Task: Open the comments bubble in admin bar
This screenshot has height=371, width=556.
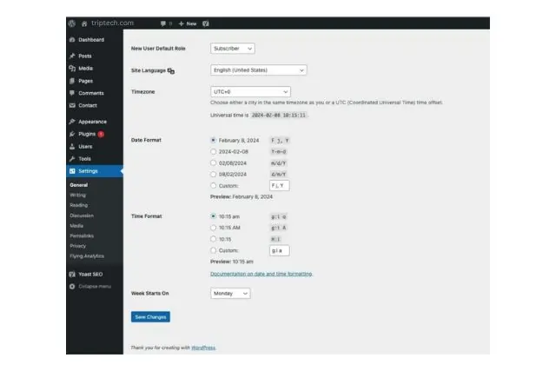Action: (163, 23)
